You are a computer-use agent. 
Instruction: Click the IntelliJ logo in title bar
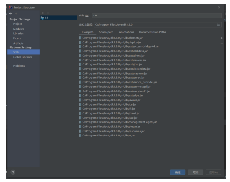11,7
